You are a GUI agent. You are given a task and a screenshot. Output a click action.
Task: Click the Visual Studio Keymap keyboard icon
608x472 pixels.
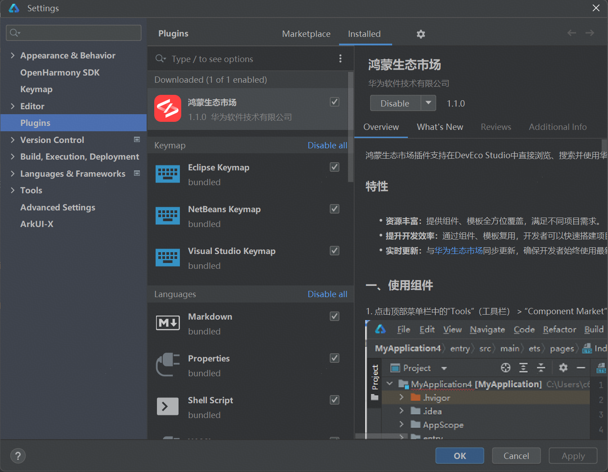[x=168, y=258]
